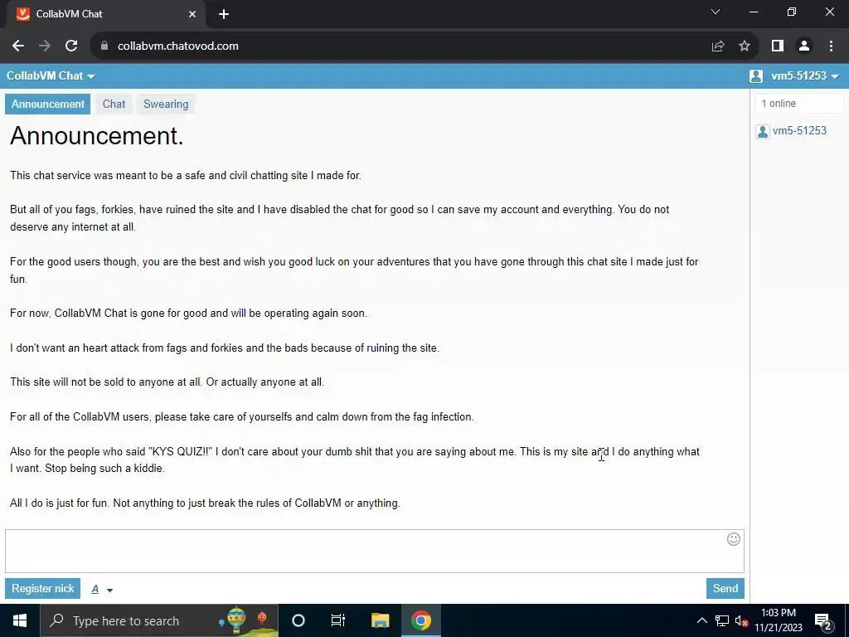Screen dimensions: 849x637
Task: Click the line 'For now, CollabVM Chat is gone'
Action: pos(188,313)
